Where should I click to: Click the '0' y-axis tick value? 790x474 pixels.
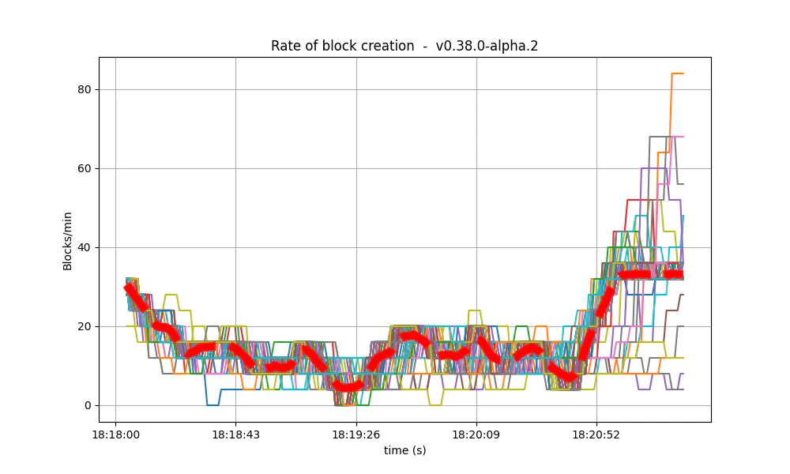tap(88, 404)
